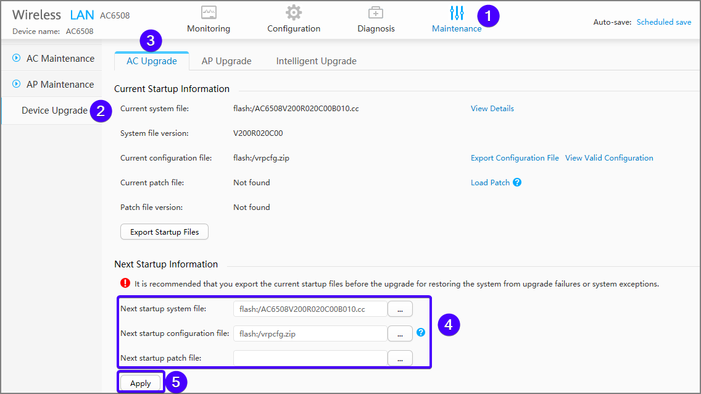
Task: Switch to the AP Upgrade tab
Action: click(226, 61)
